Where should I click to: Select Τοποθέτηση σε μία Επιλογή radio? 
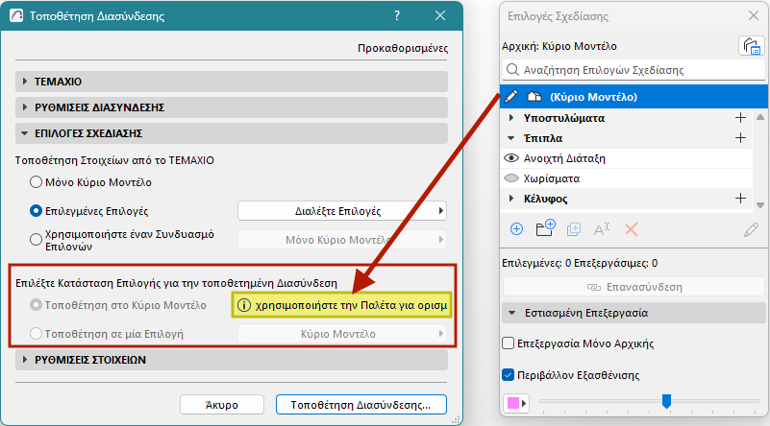(x=36, y=334)
